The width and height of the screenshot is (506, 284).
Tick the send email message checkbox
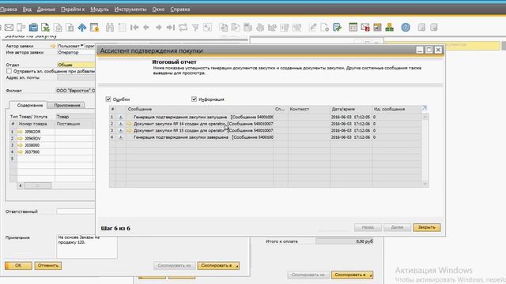point(9,71)
